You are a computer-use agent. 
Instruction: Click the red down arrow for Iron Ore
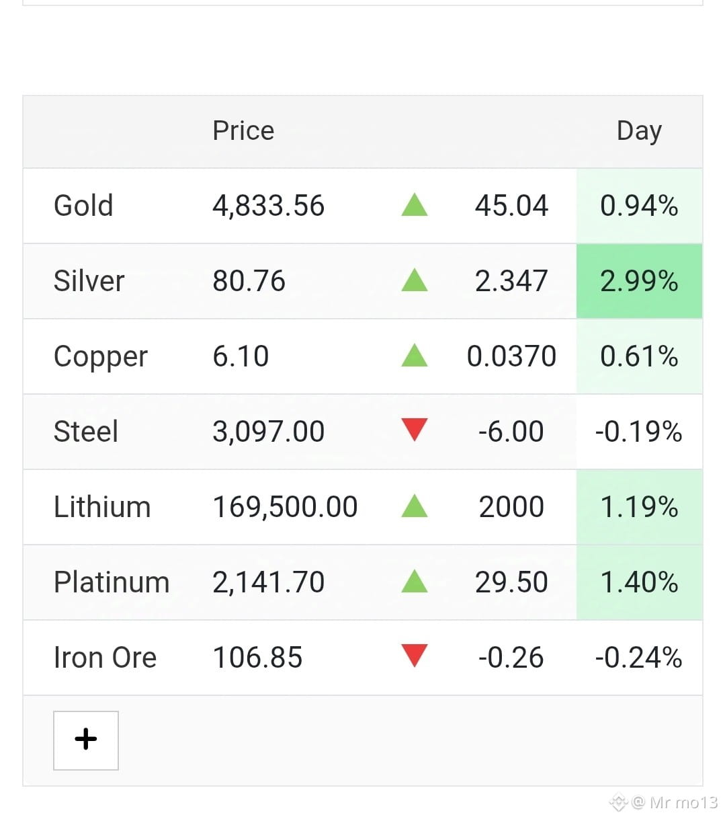tap(415, 656)
